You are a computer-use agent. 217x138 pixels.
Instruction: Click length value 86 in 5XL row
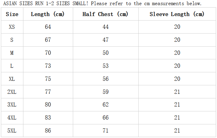click(48, 131)
